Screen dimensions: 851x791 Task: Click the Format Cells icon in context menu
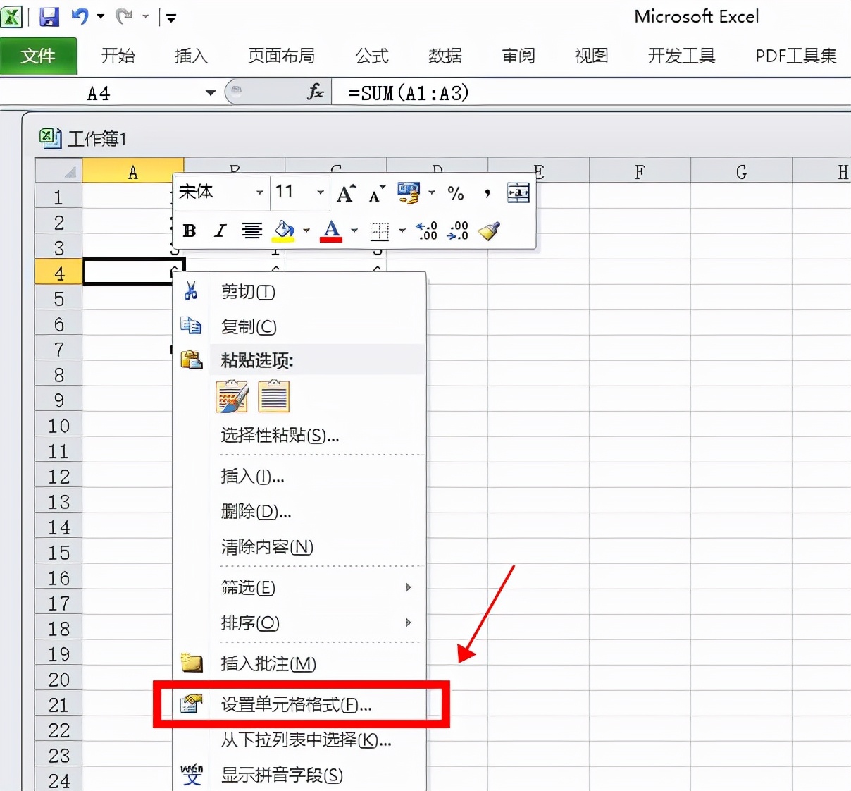tap(192, 704)
